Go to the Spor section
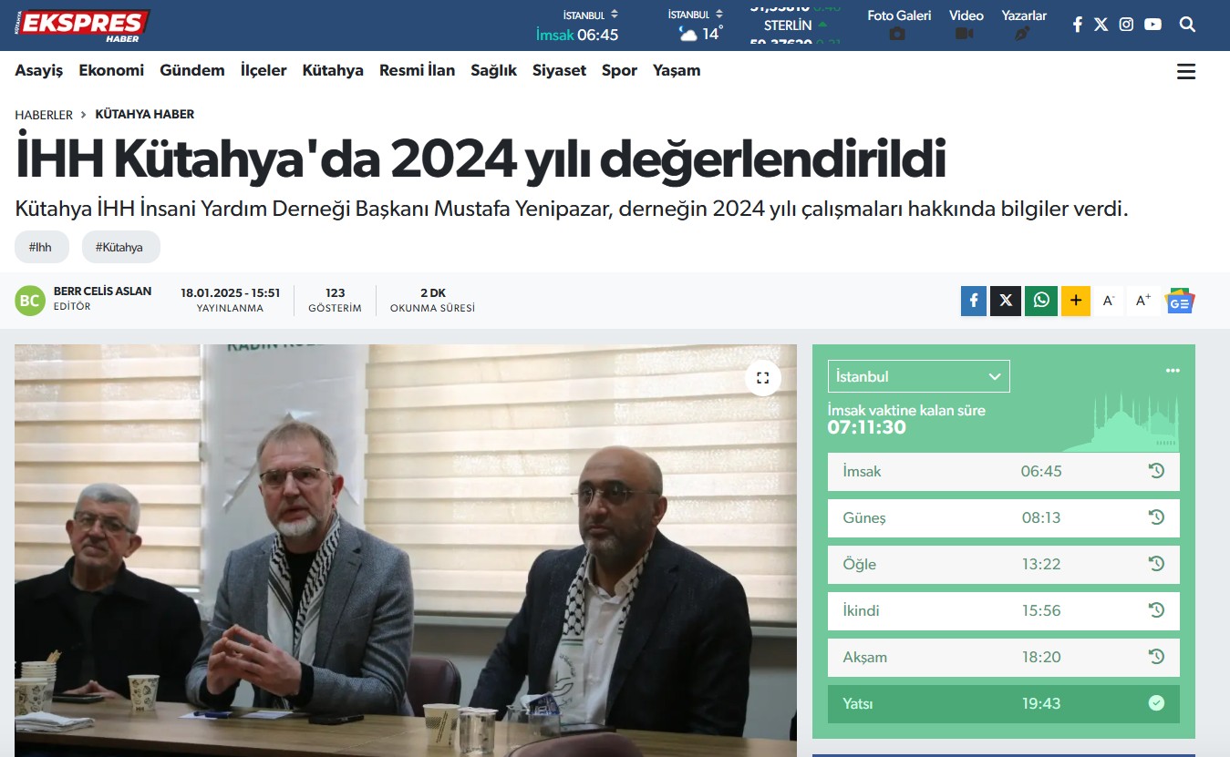 click(619, 70)
